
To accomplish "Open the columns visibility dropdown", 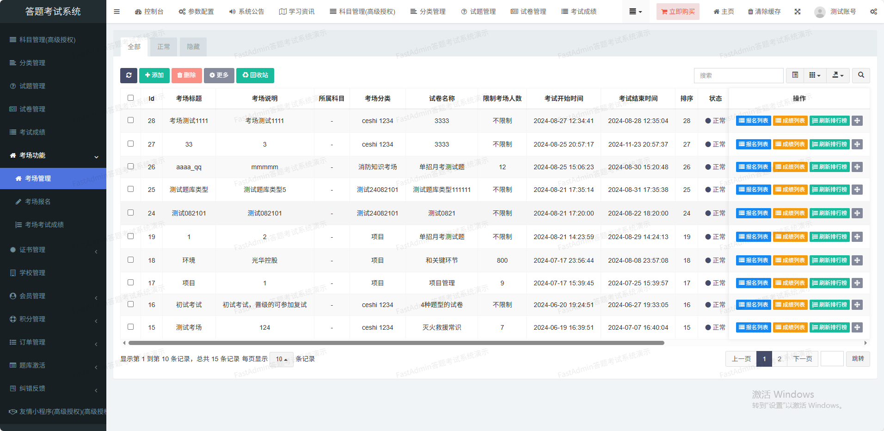I will point(815,75).
